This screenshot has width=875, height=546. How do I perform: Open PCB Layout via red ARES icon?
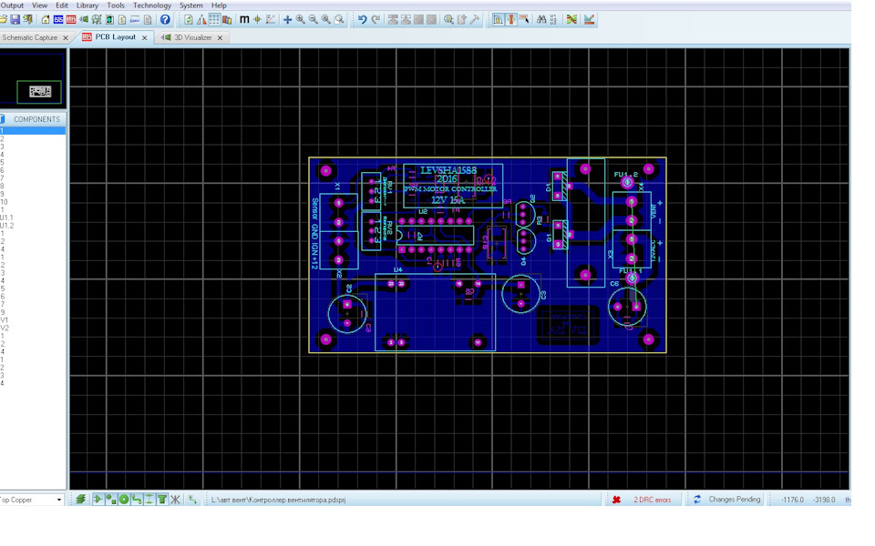(x=71, y=19)
